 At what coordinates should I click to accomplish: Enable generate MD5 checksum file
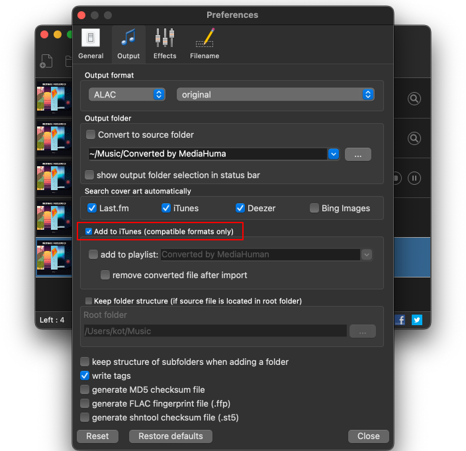pos(85,389)
